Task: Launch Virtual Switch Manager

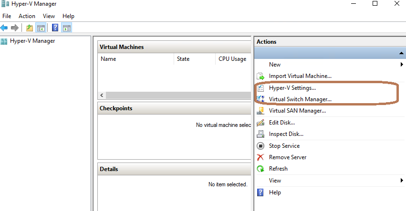Action: point(300,99)
